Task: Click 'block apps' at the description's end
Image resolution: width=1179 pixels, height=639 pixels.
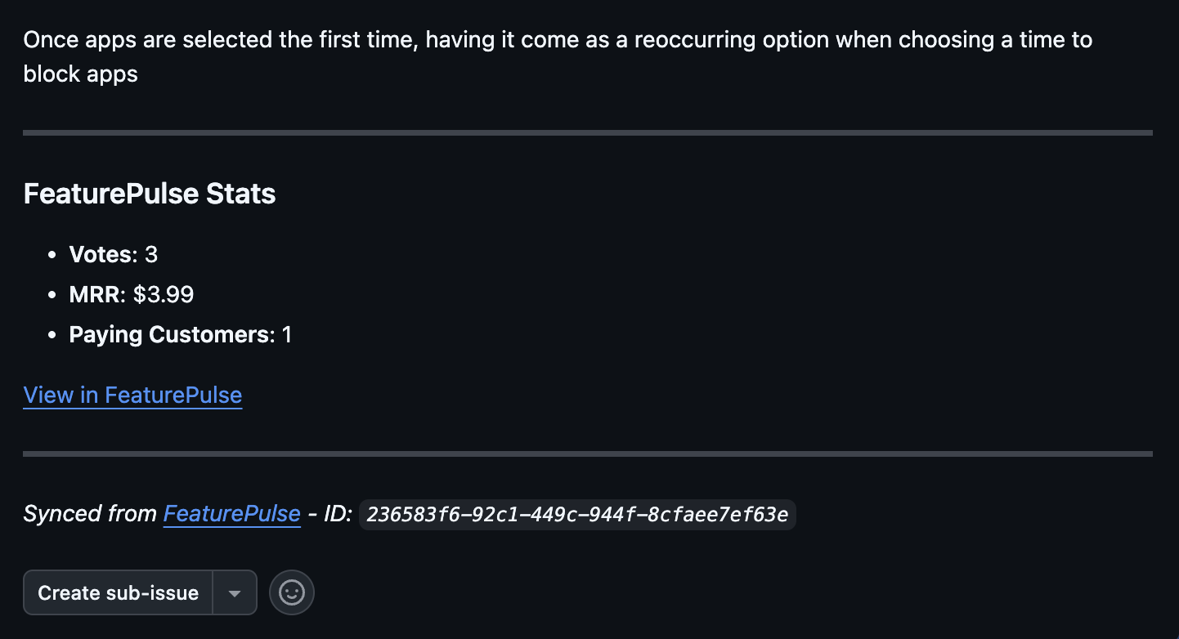Action: [81, 74]
